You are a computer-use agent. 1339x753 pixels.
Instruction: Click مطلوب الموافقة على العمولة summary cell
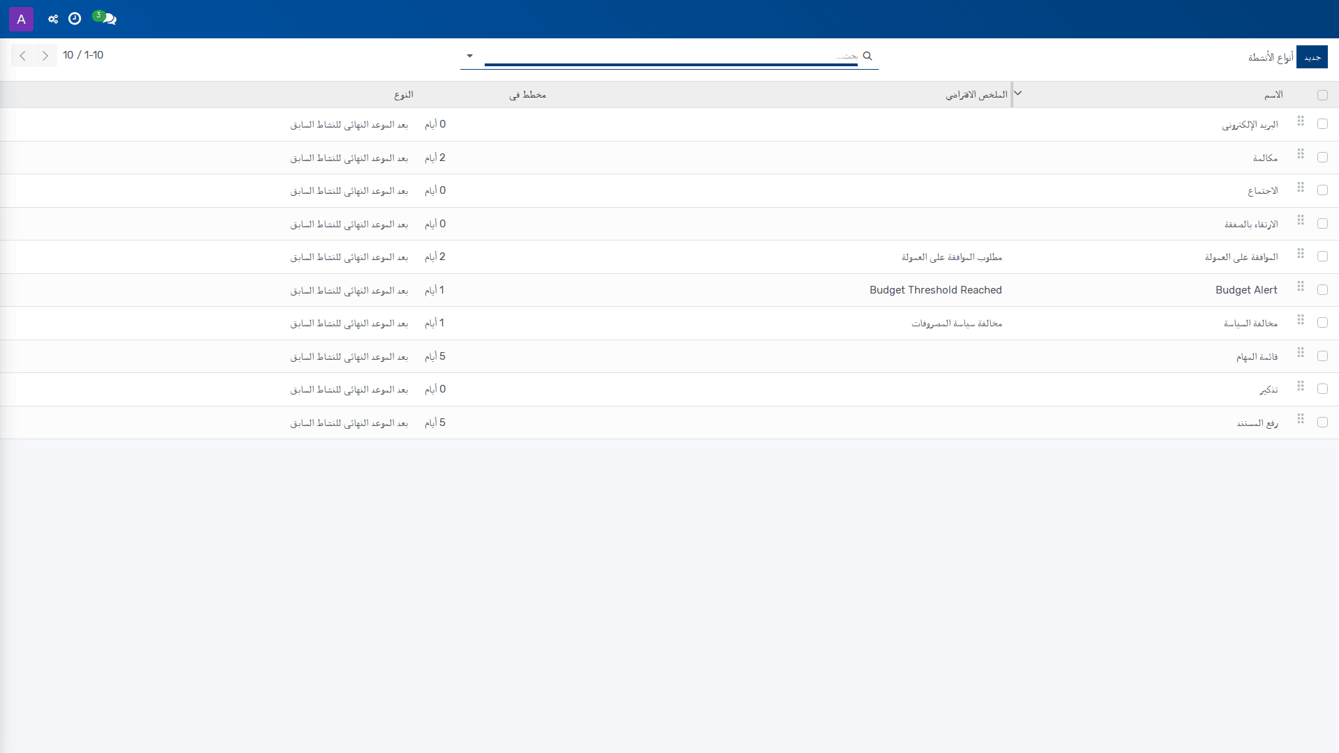pos(951,257)
